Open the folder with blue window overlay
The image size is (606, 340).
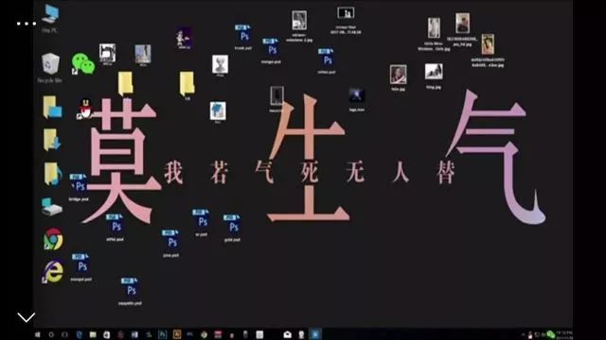(x=52, y=108)
